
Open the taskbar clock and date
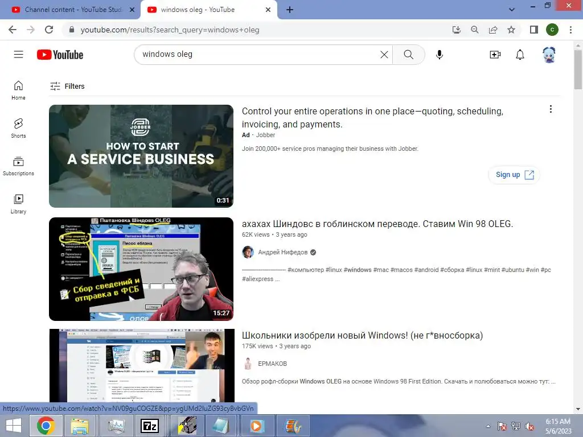click(558, 426)
